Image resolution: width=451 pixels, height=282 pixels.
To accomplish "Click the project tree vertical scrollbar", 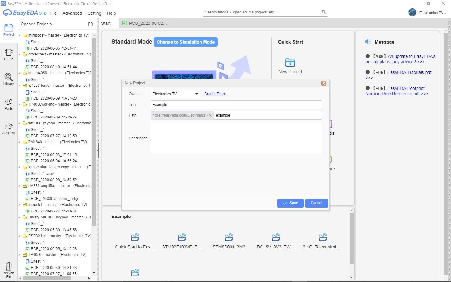I will (94, 132).
